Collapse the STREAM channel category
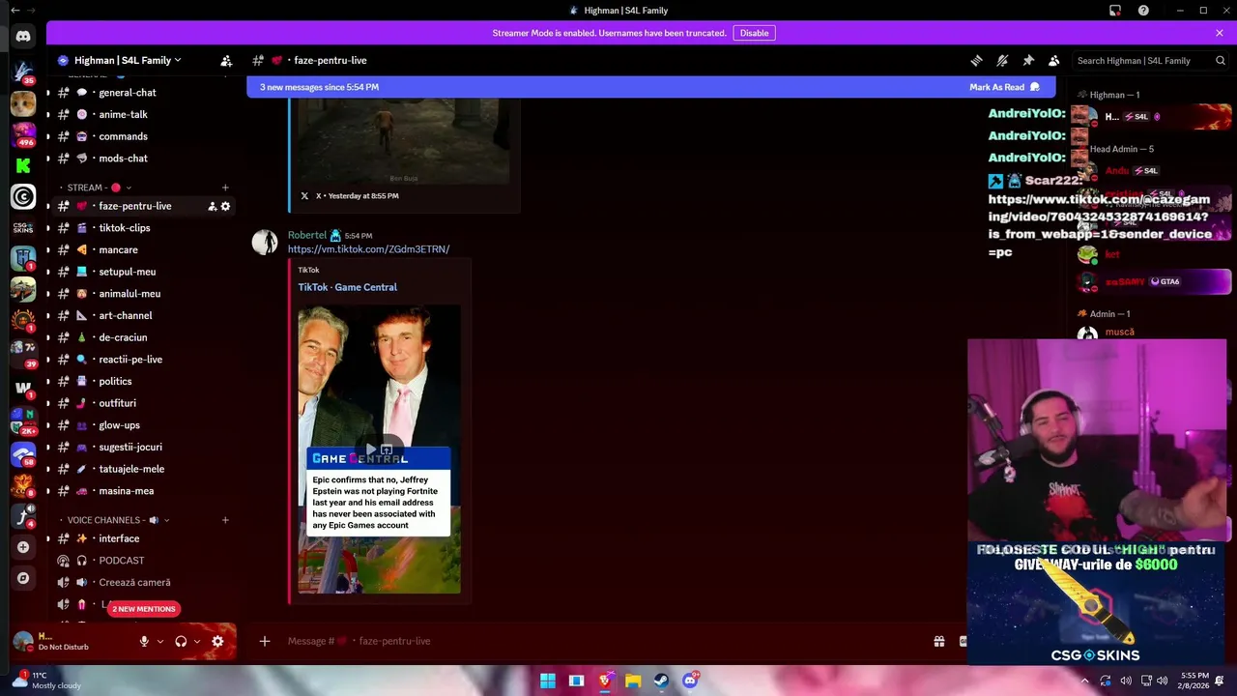This screenshot has height=696, width=1237. pyautogui.click(x=100, y=188)
